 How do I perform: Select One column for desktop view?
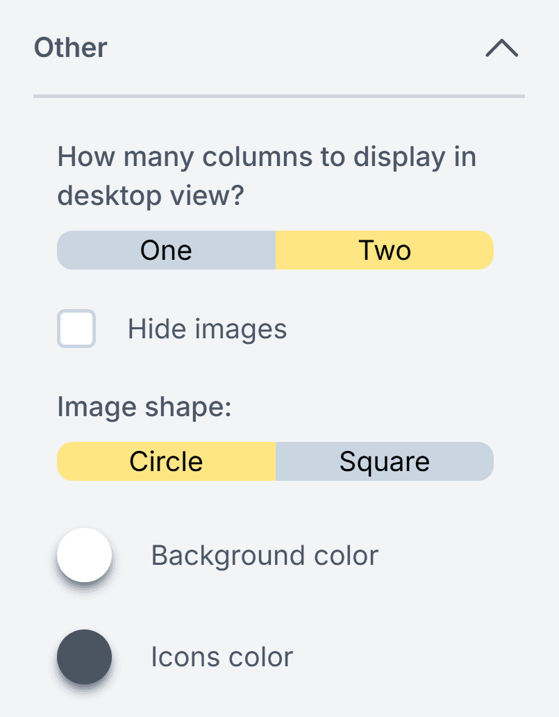pos(166,250)
